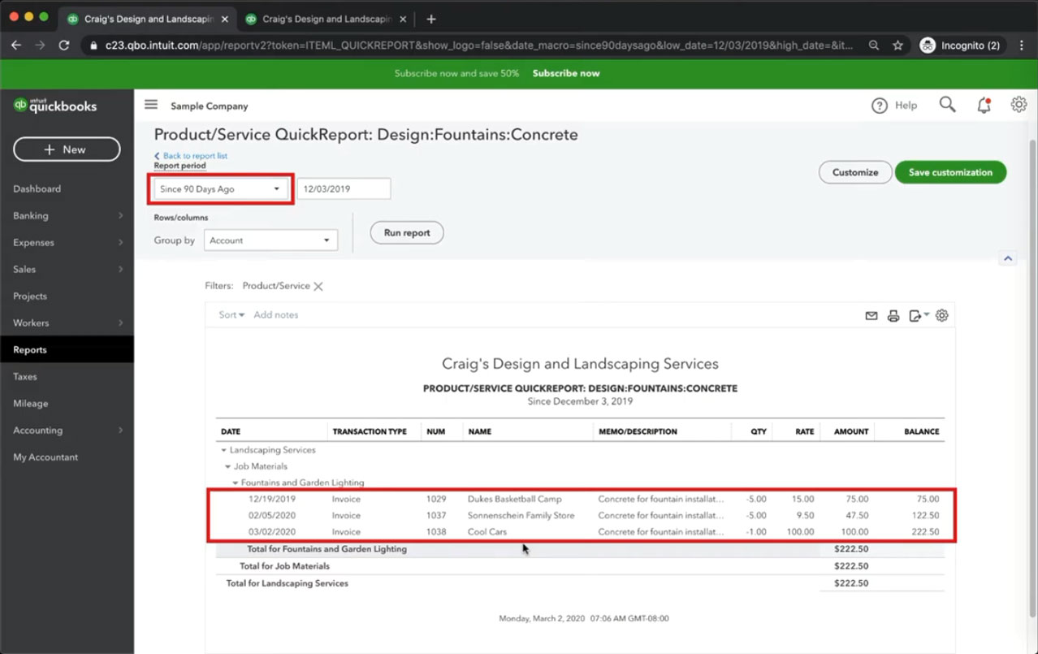Click the 12/19/2019 date cell

[272, 499]
